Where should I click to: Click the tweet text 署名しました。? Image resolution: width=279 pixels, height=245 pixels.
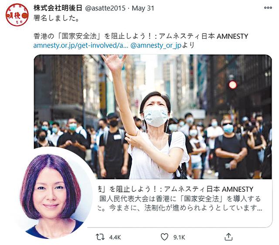tap(57, 18)
